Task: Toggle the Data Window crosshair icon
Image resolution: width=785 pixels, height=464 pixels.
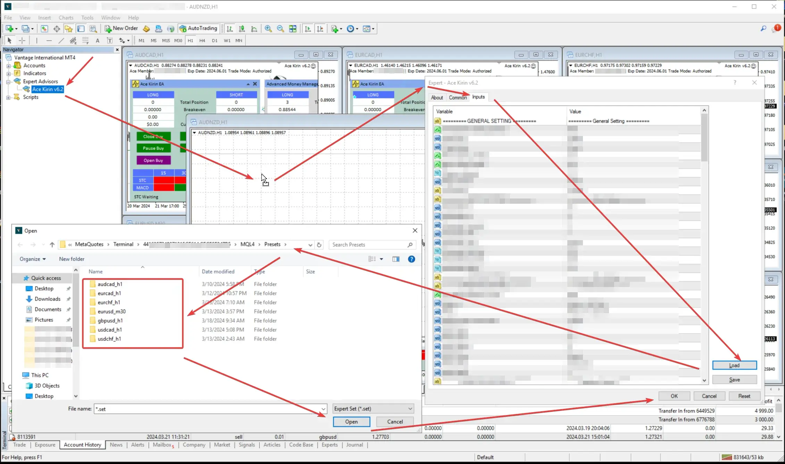Action: 56,28
